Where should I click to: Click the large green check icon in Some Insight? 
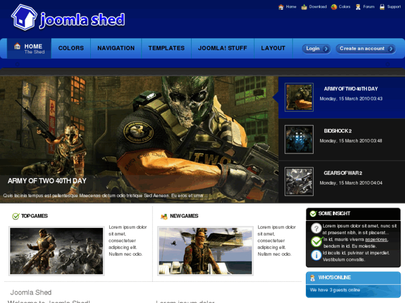[316, 242]
